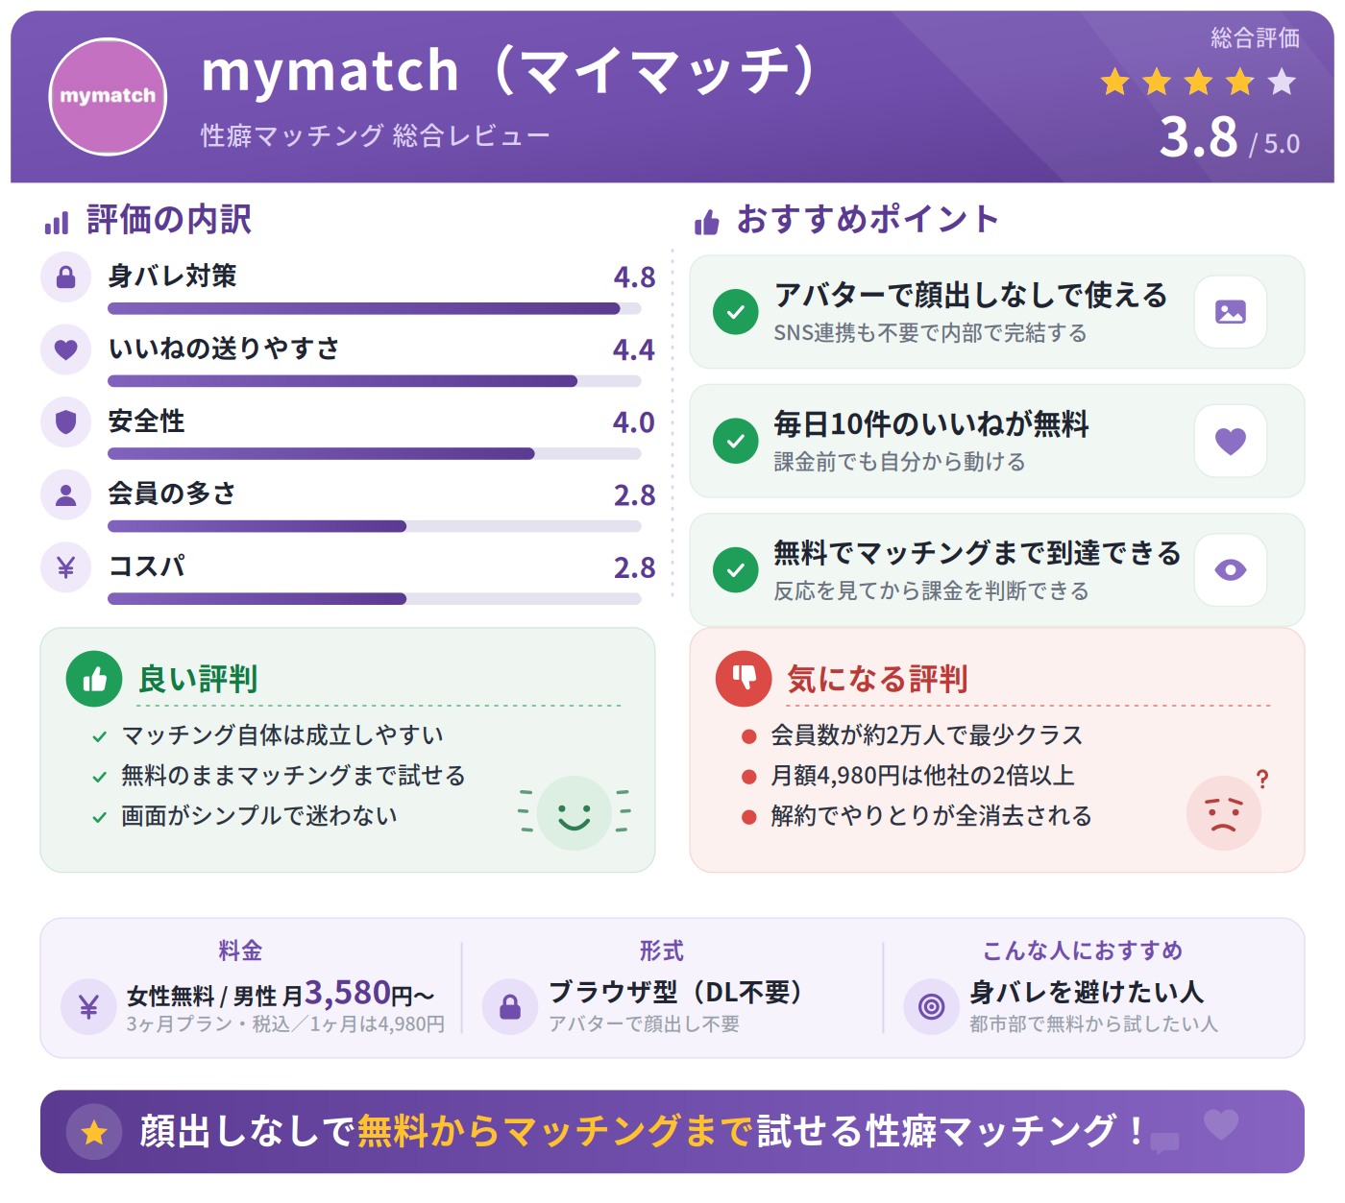Click the 総合評価 label
This screenshot has height=1203, width=1345.
(1255, 37)
